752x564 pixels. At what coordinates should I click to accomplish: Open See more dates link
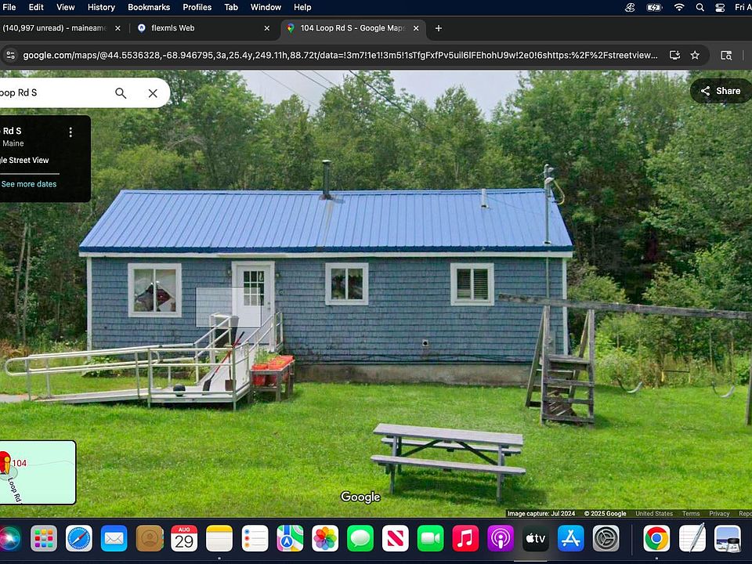pyautogui.click(x=29, y=184)
